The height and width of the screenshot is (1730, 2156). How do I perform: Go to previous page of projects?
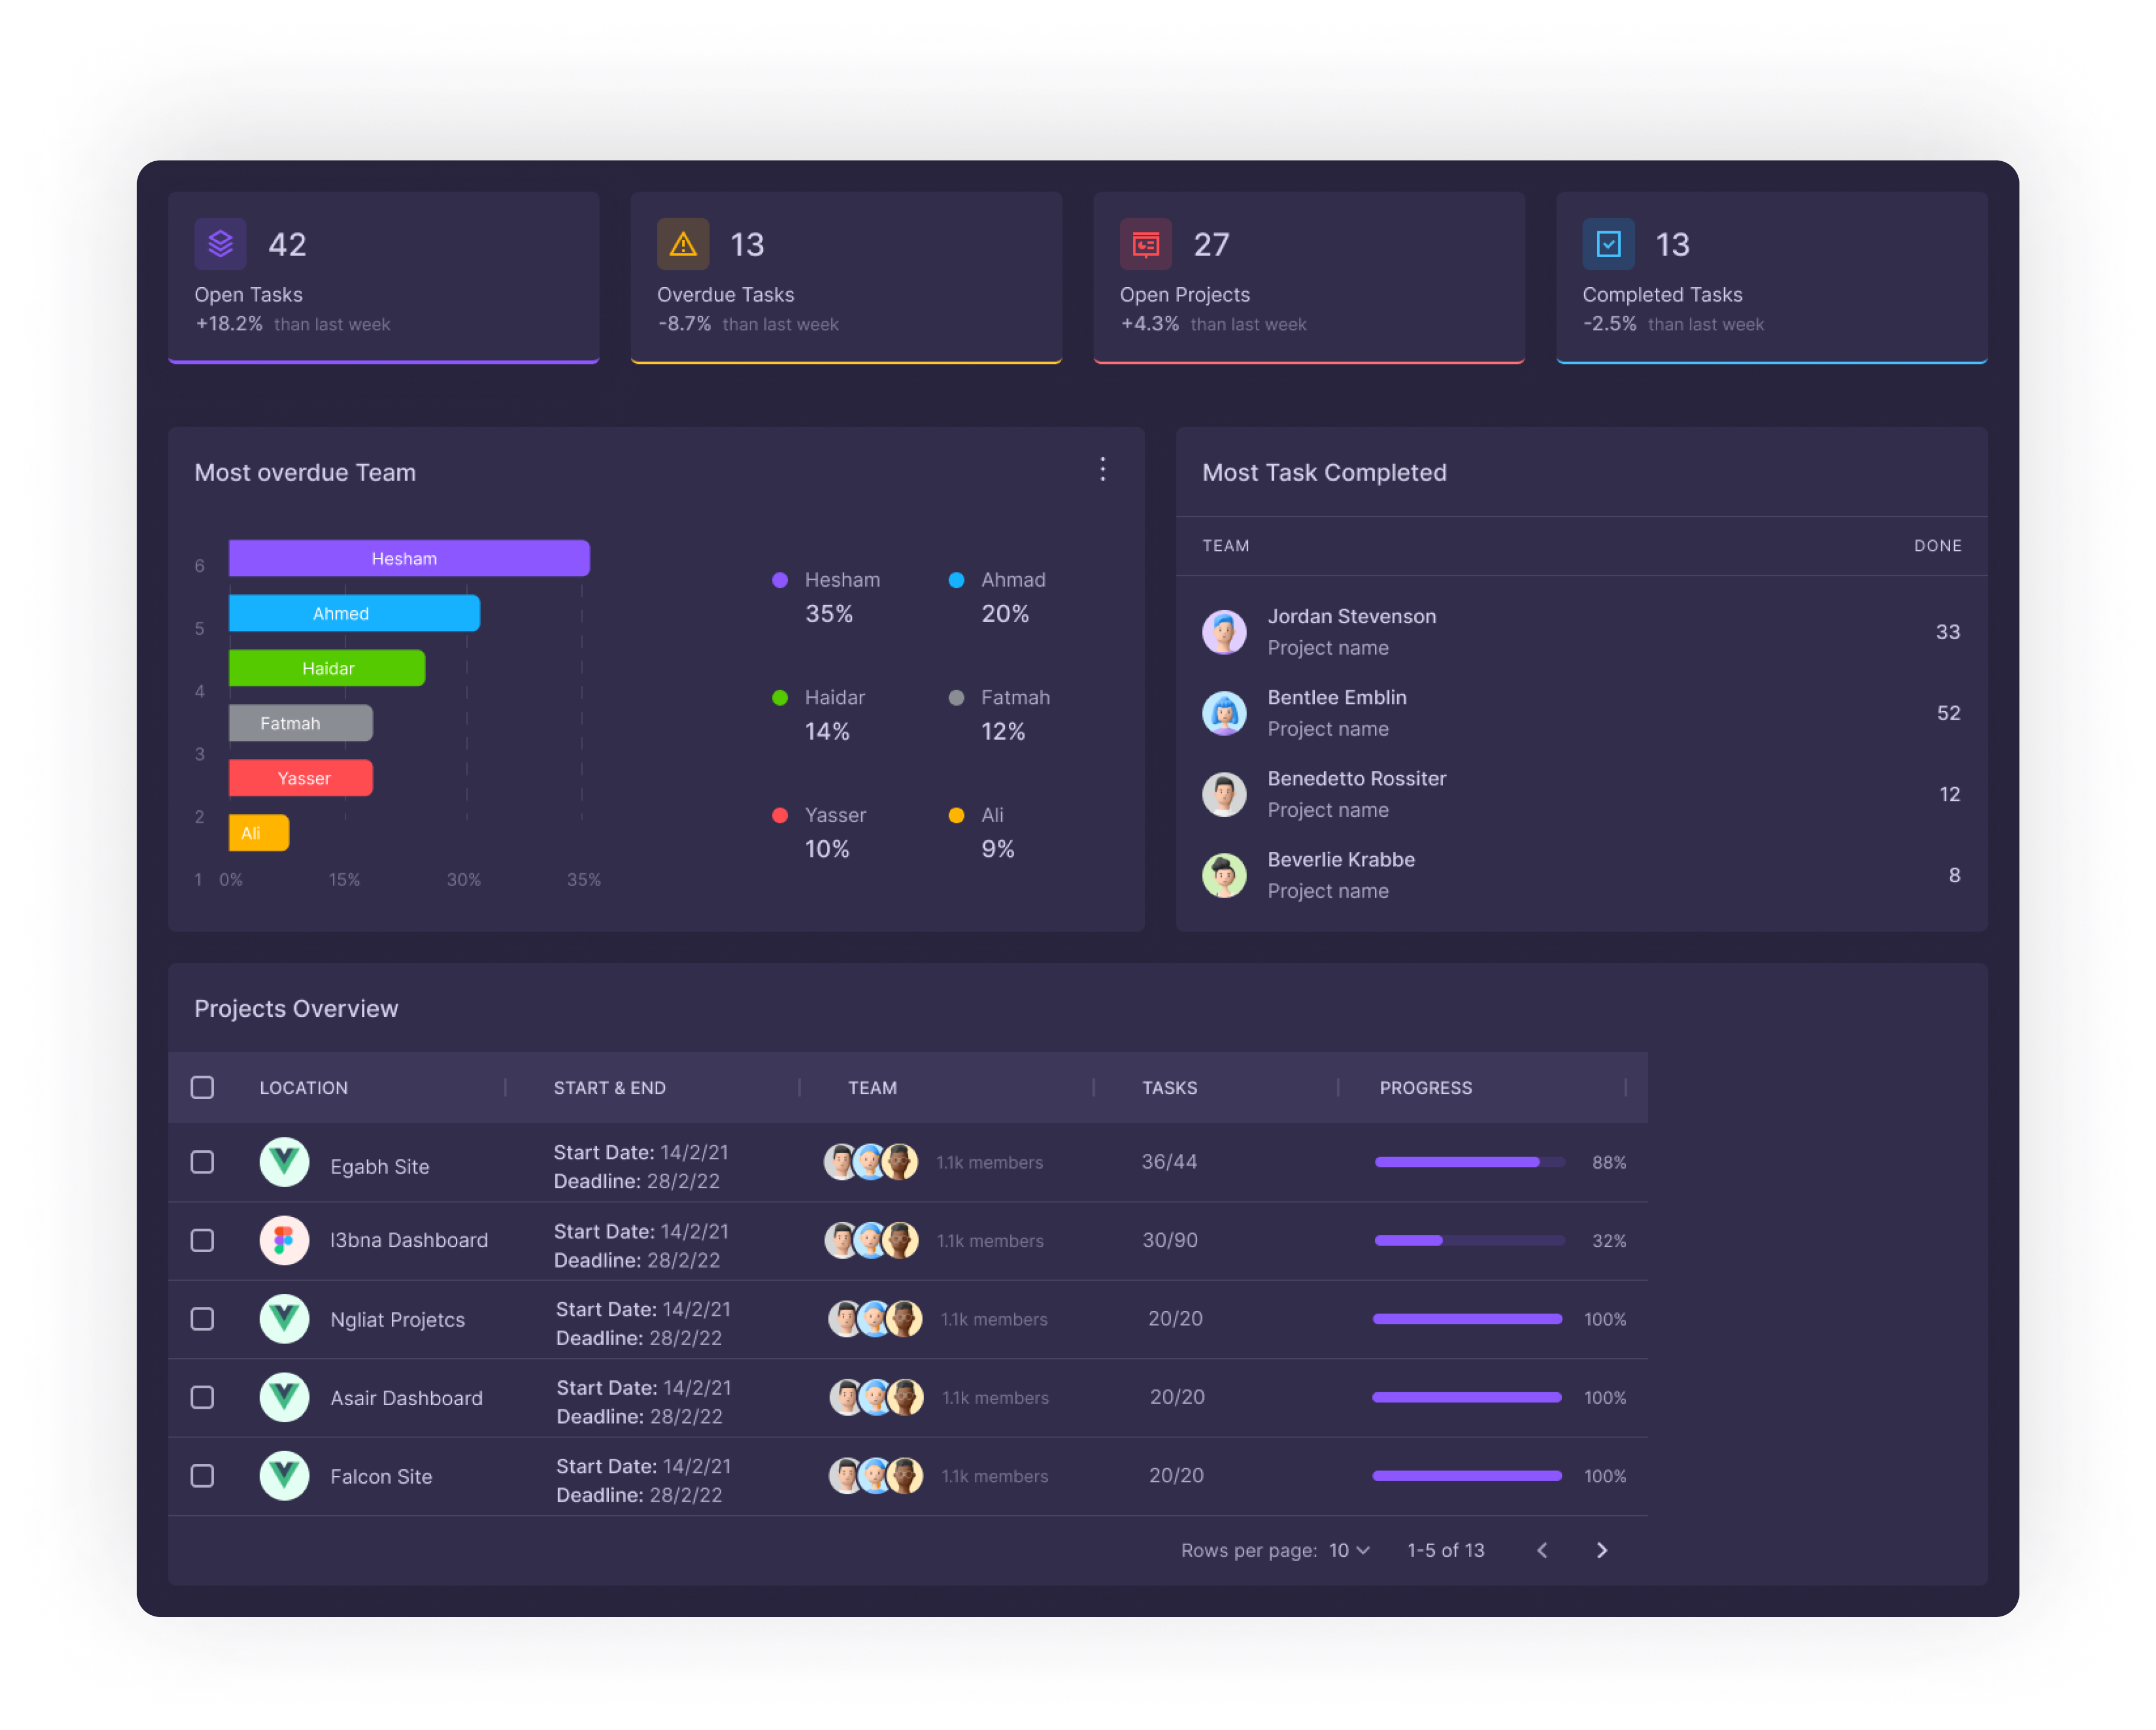[1542, 1550]
